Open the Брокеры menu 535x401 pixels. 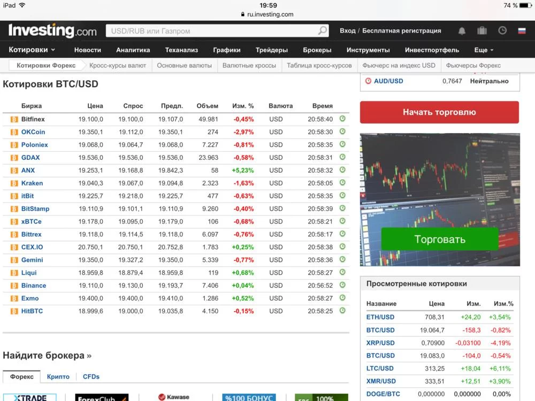pos(317,50)
